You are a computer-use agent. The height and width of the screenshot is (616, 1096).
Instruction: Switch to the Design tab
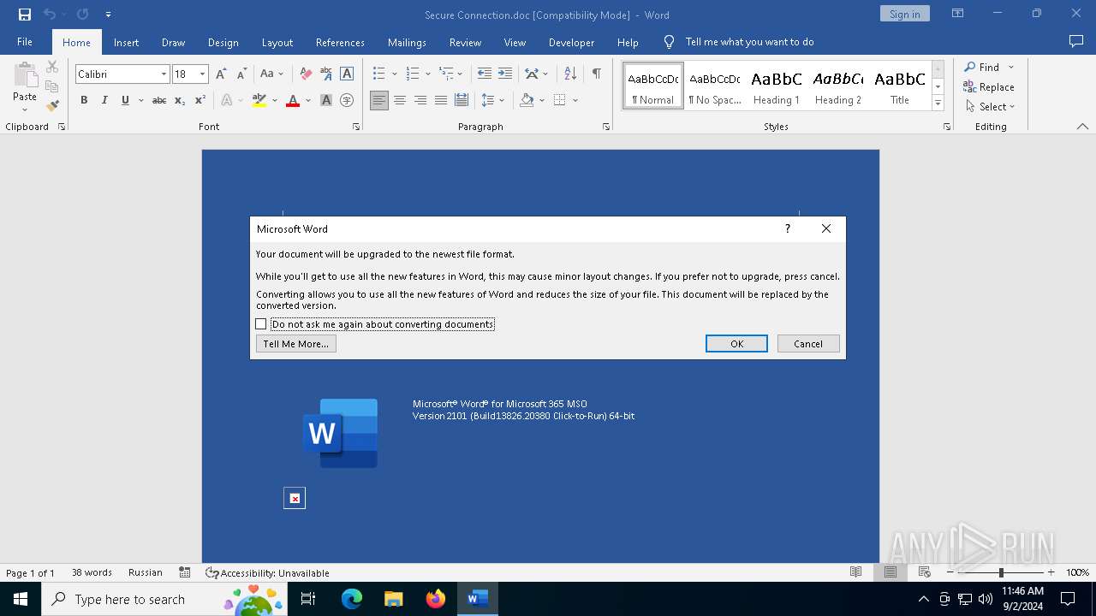(x=223, y=42)
